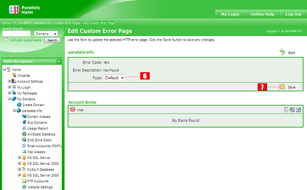Viewport: 307px width, 190px height.
Task: Click the Mail Aliases icon
Action: click(x=24, y=151)
